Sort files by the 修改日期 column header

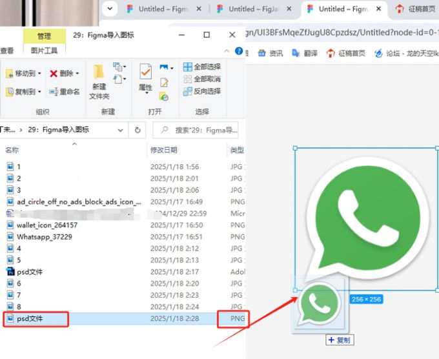164,150
